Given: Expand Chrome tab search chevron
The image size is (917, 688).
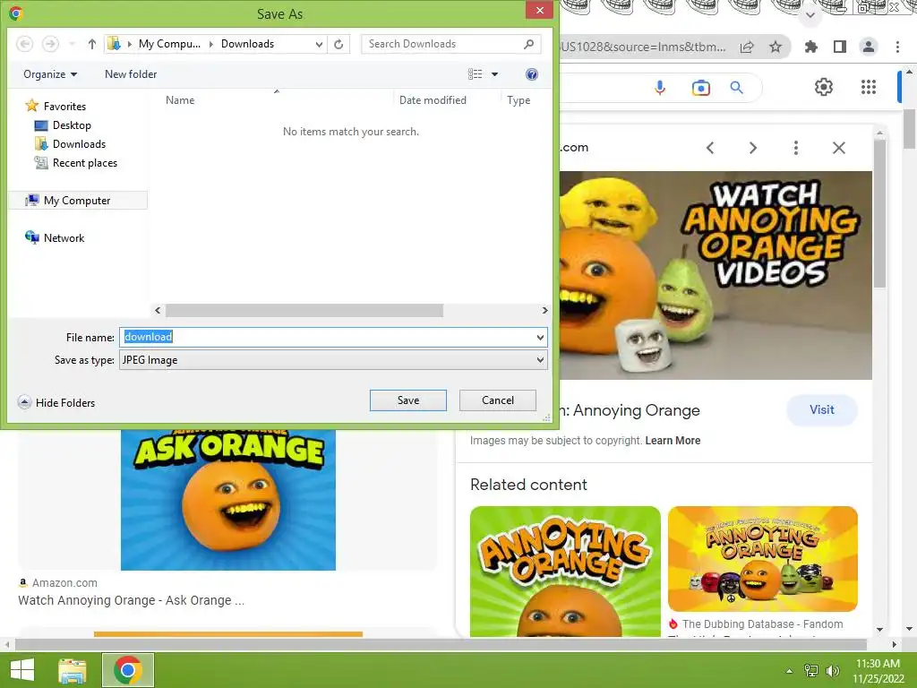Looking at the screenshot, I should pyautogui.click(x=810, y=15).
